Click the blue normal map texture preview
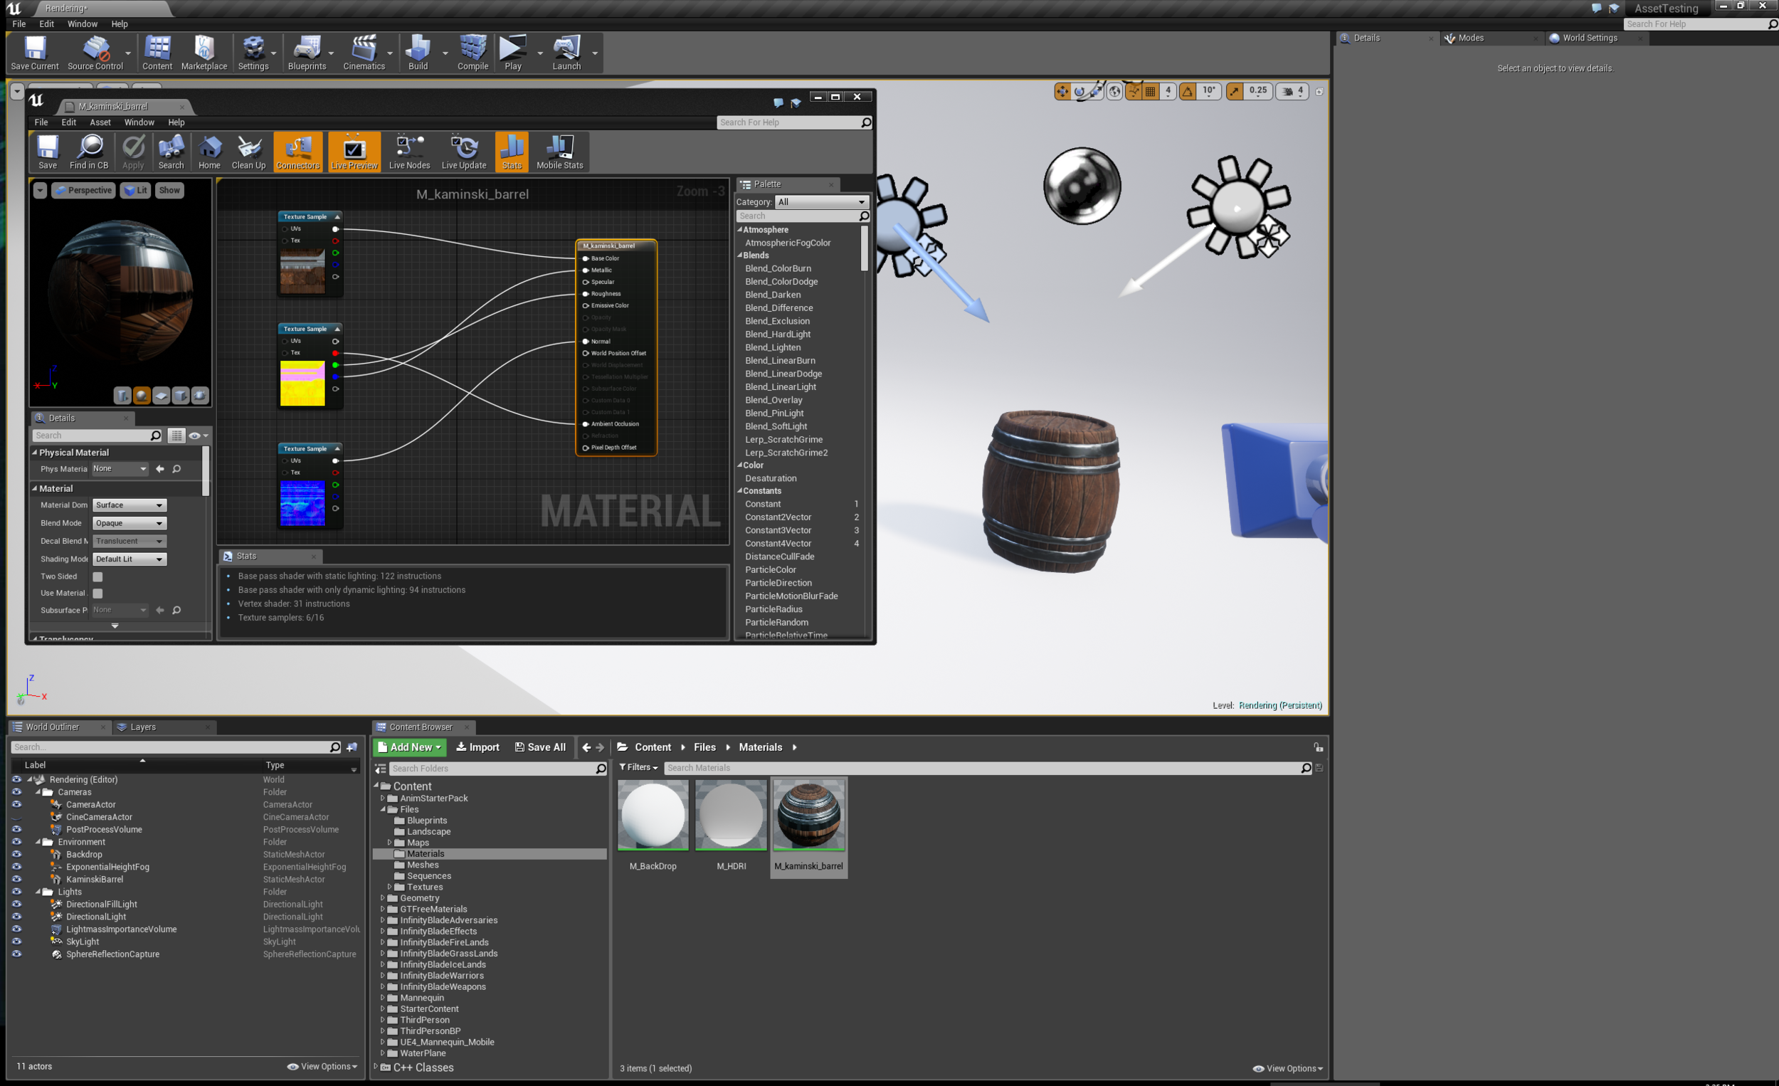The width and height of the screenshot is (1779, 1086). point(302,503)
